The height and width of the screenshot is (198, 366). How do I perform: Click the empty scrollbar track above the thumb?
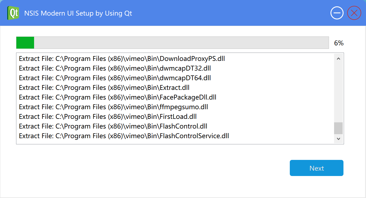pos(338,91)
